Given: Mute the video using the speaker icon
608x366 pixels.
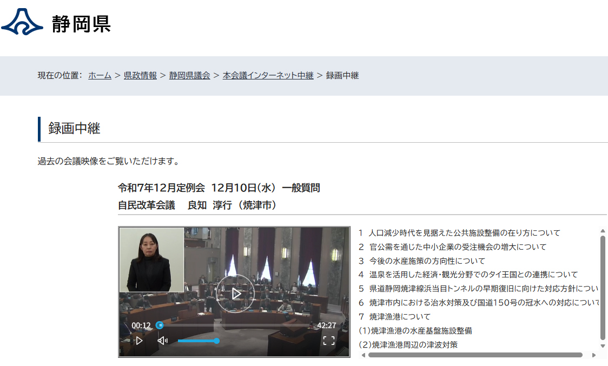Looking at the screenshot, I should tap(162, 341).
